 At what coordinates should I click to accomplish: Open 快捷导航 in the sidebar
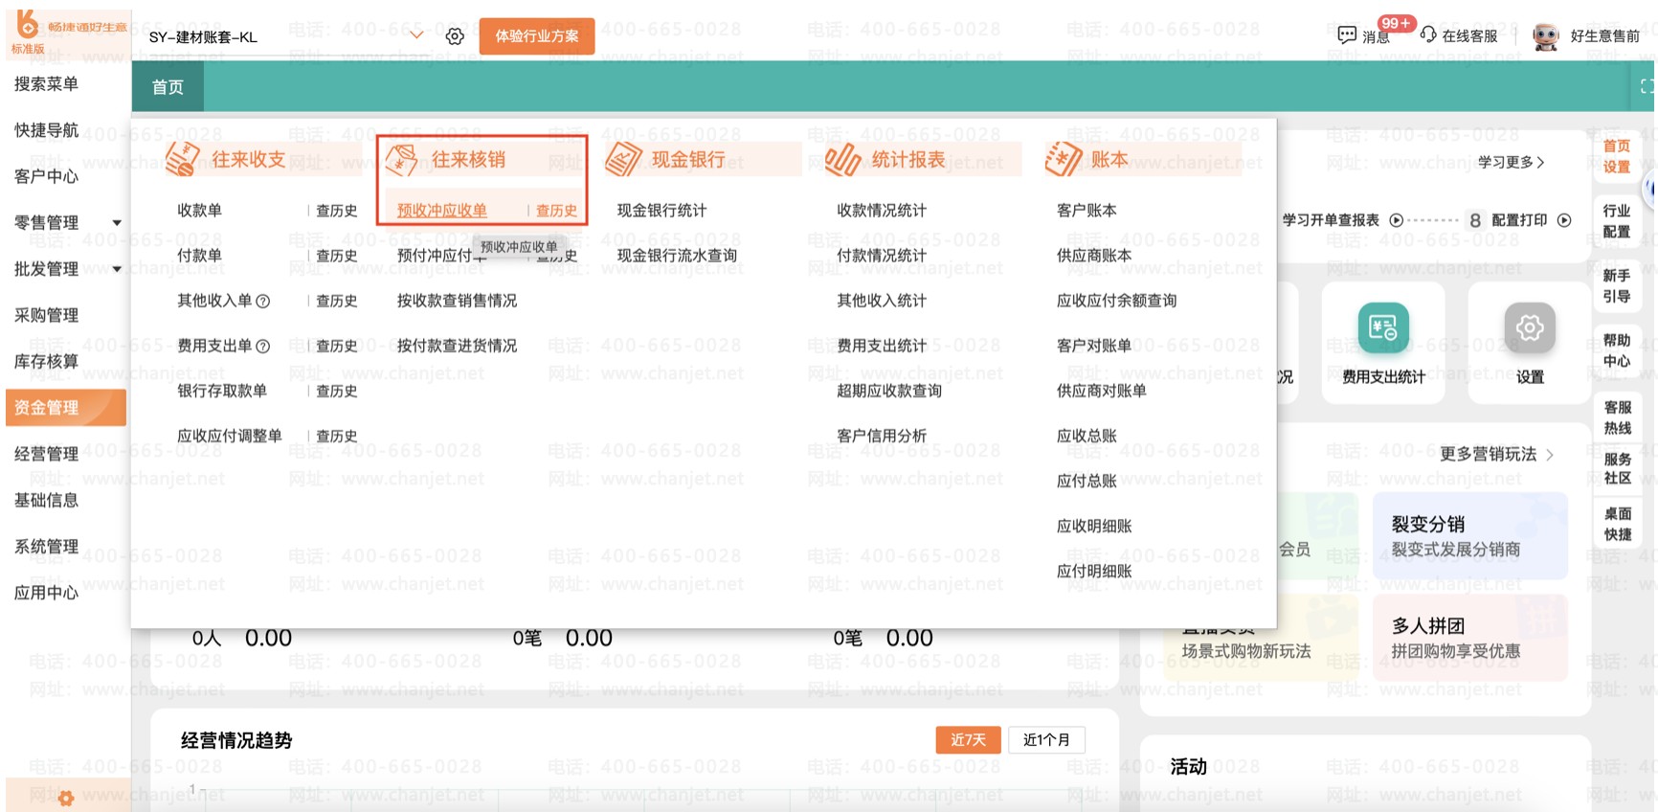tap(46, 130)
